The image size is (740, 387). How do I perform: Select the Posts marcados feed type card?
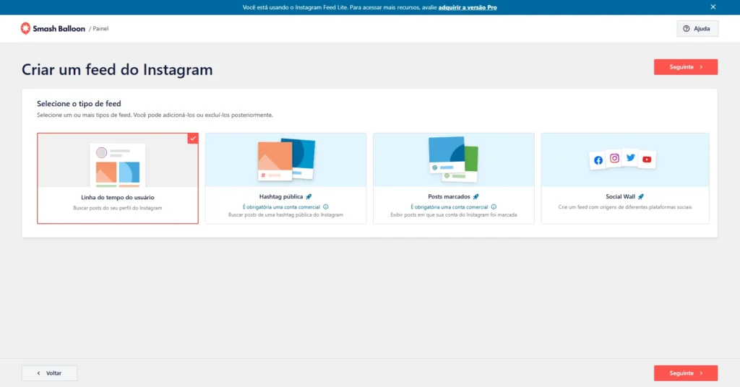(x=453, y=178)
